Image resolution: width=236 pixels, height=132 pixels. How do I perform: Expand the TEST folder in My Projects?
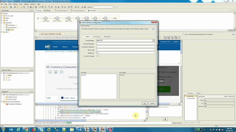(x=2, y=32)
